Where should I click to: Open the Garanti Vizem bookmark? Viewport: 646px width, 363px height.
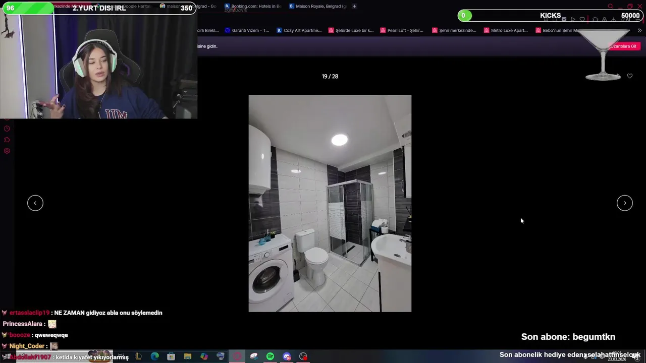247,30
